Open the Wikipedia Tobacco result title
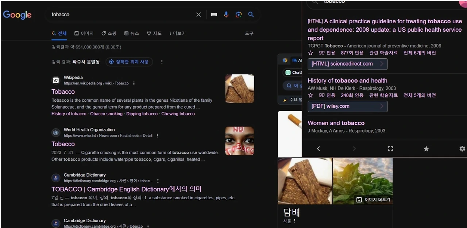 (63, 92)
